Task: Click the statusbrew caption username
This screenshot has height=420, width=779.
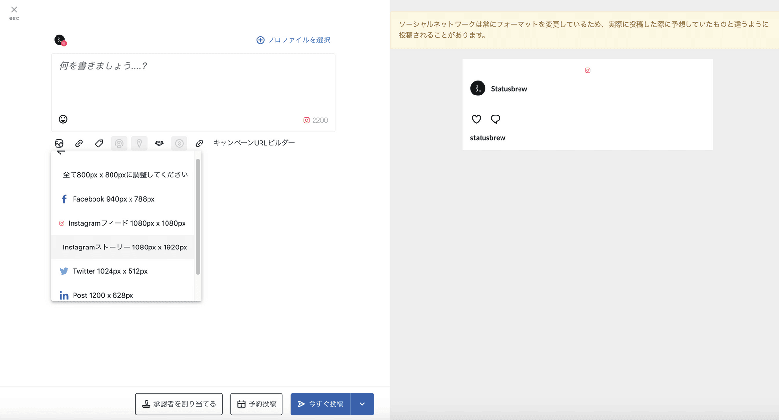Action: coord(488,138)
